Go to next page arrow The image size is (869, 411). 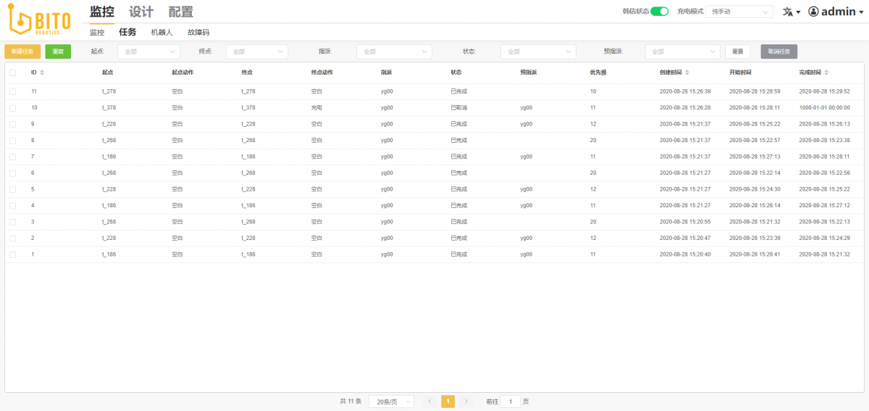point(466,401)
